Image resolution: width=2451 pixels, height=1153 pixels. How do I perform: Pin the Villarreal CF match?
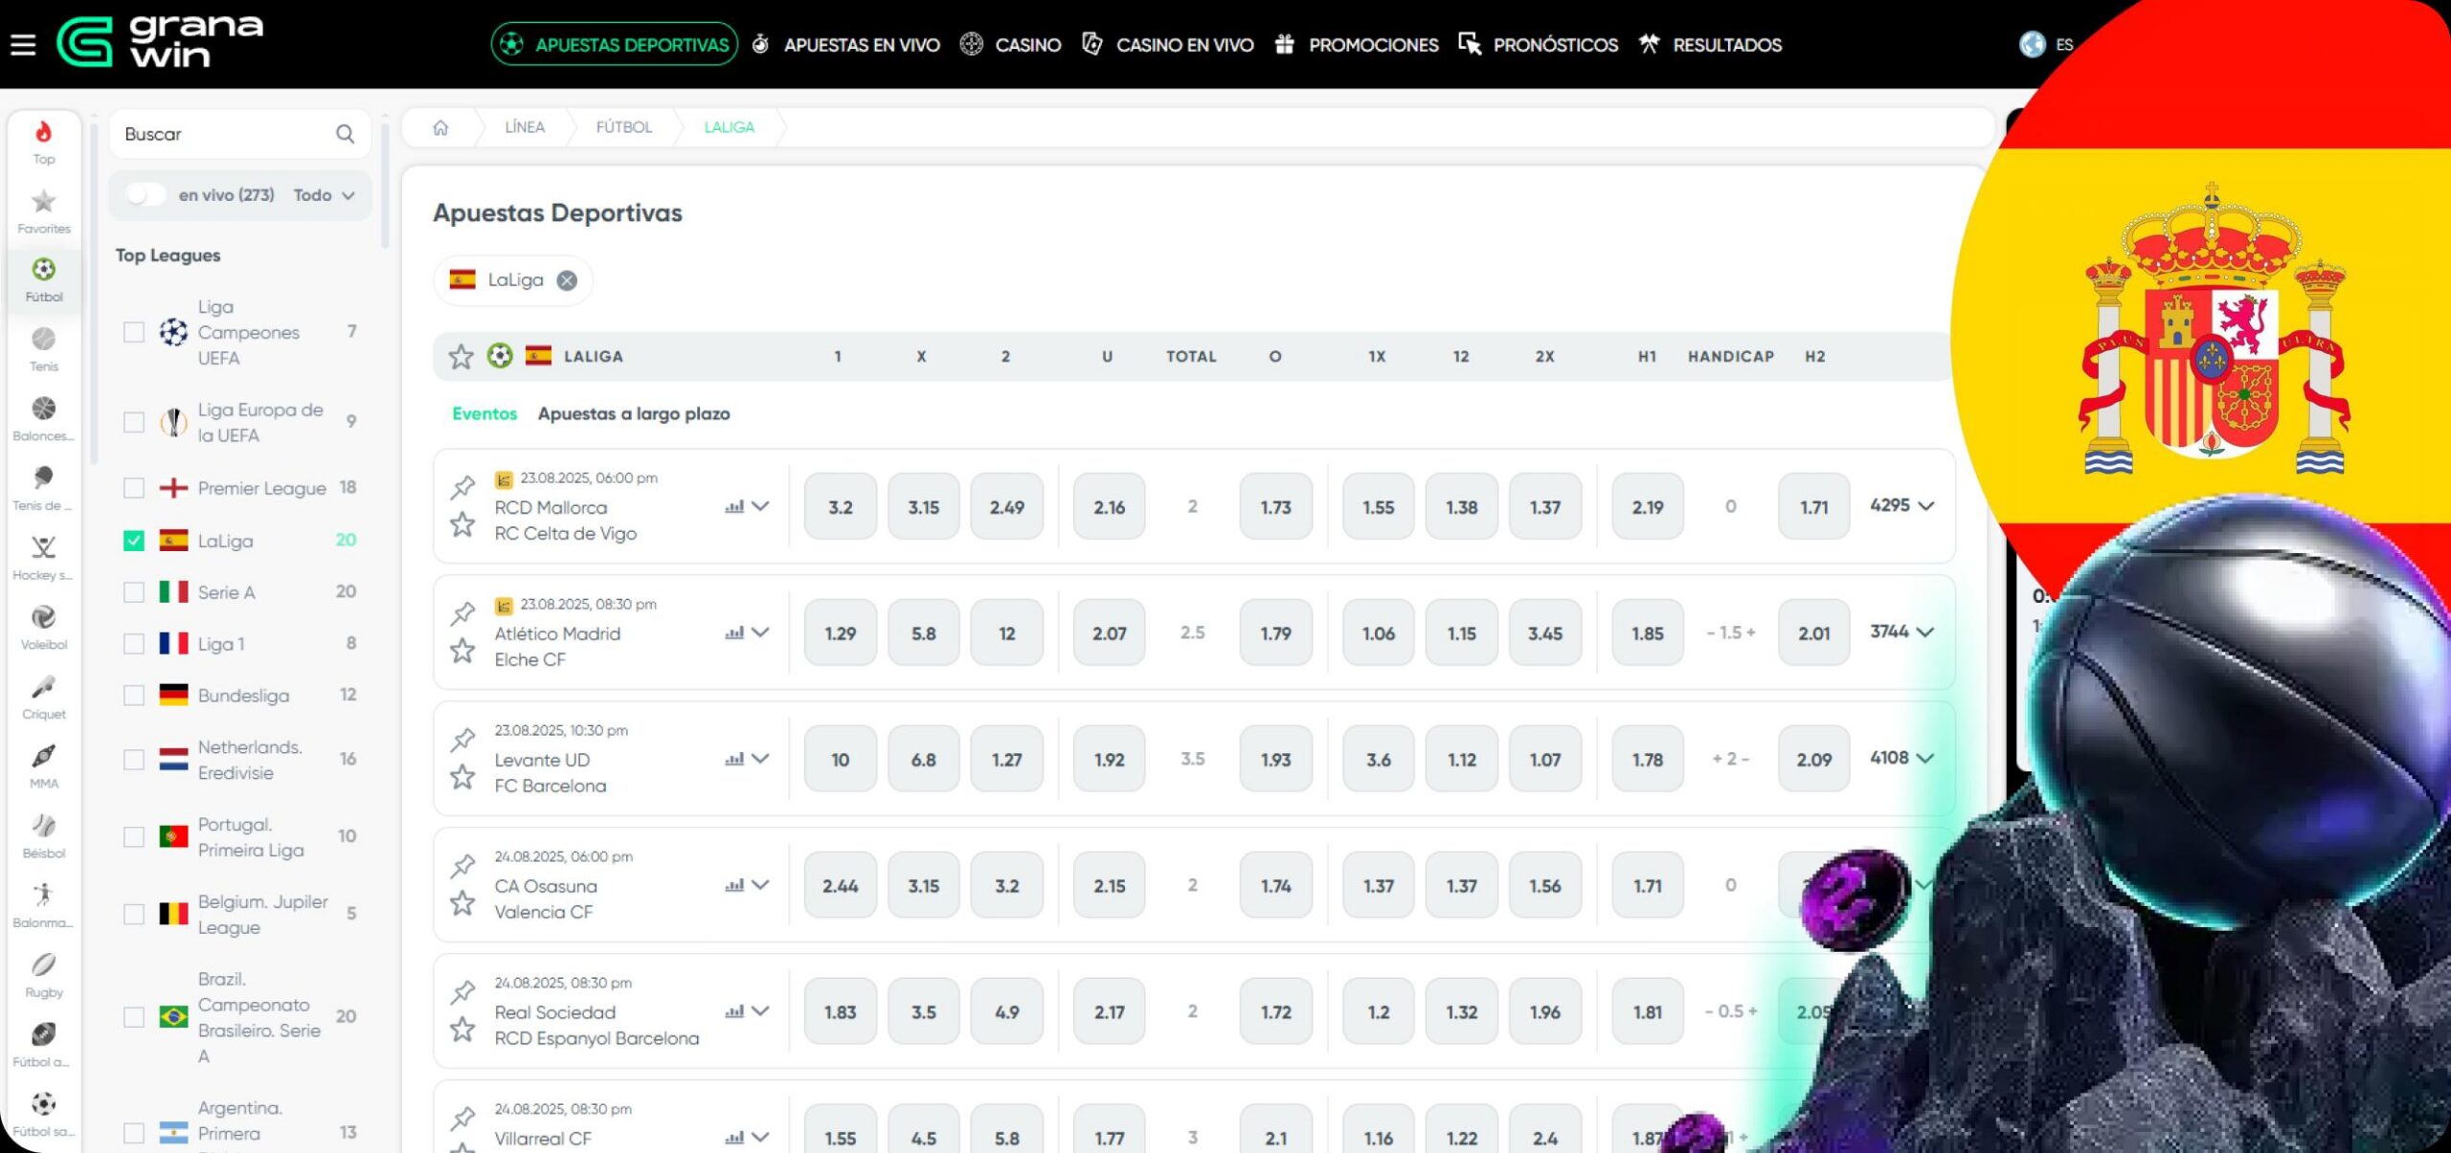coord(462,1119)
